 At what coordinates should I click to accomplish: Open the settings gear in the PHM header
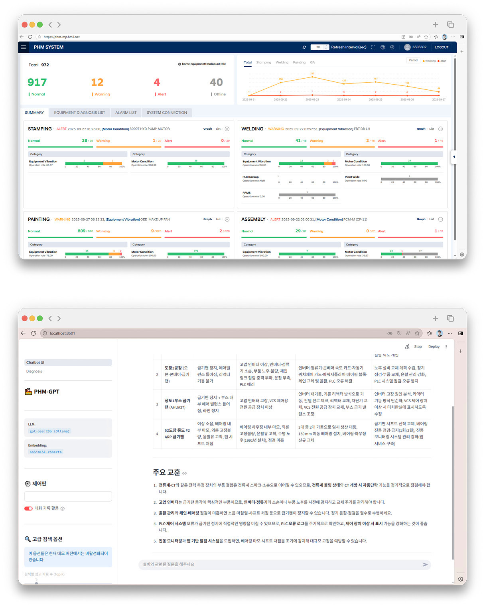pyautogui.click(x=392, y=47)
